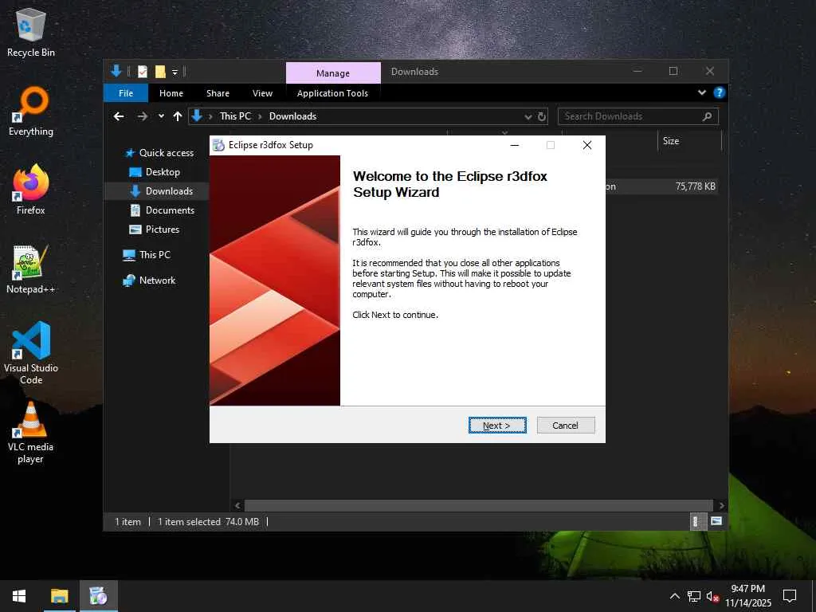816x612 pixels.
Task: Go back in File Explorer
Action: click(x=120, y=116)
